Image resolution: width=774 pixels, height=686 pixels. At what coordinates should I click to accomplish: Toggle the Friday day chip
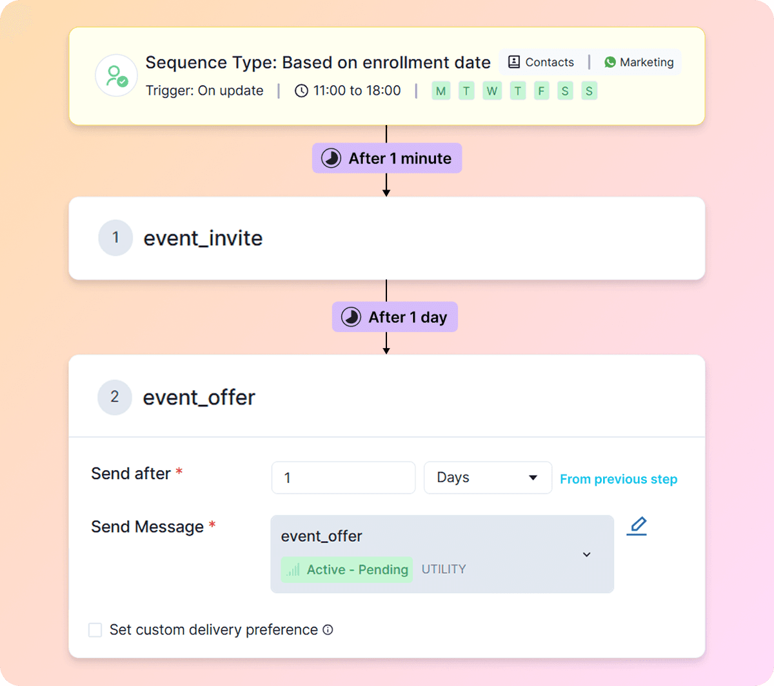[541, 91]
